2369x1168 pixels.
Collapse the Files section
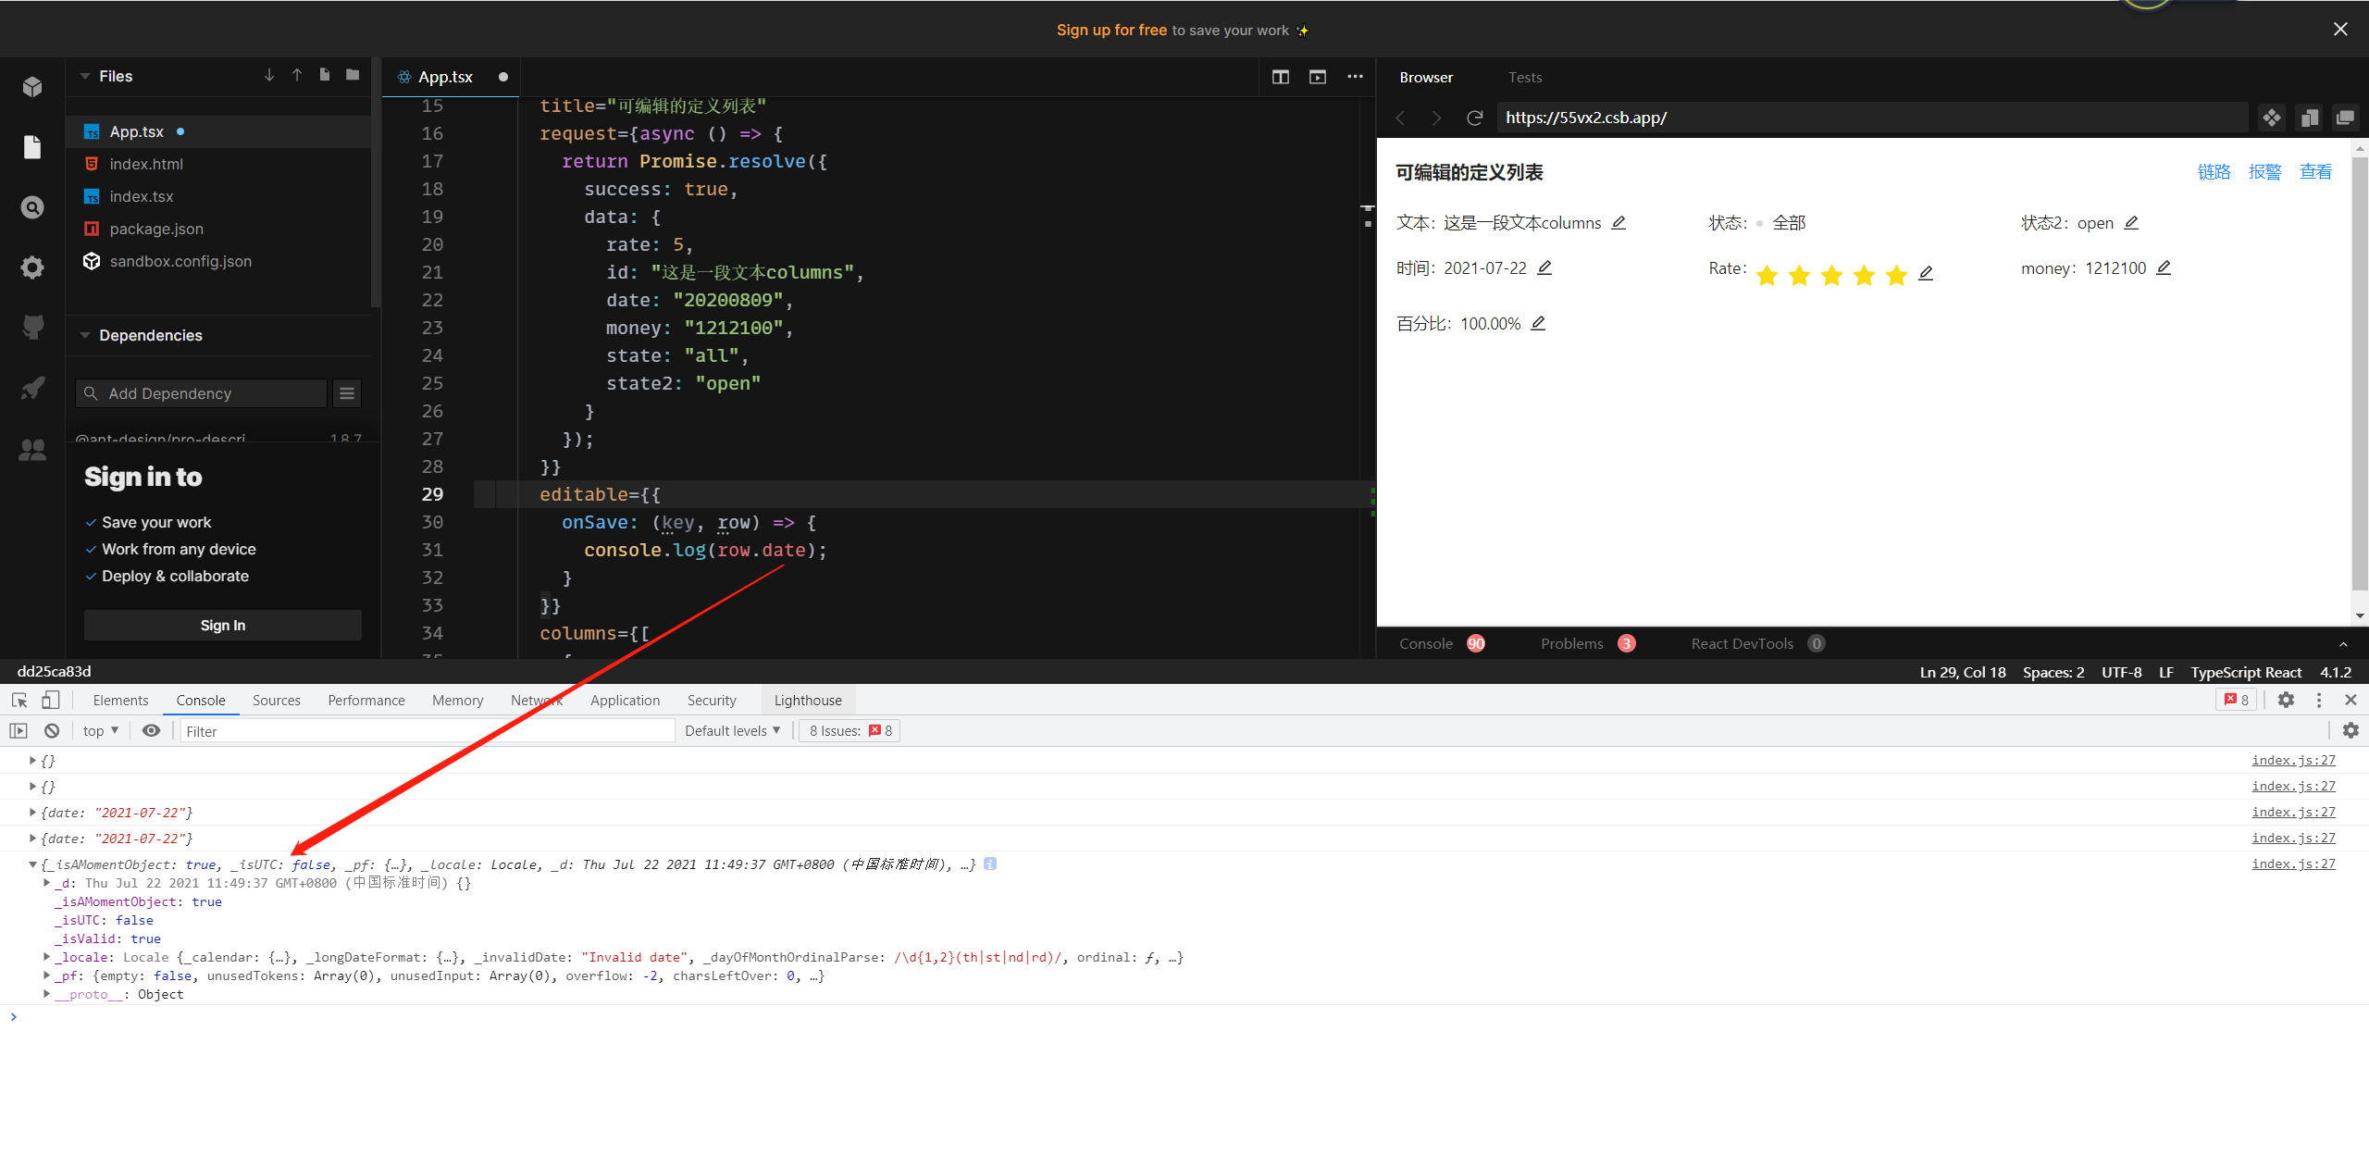pos(85,76)
